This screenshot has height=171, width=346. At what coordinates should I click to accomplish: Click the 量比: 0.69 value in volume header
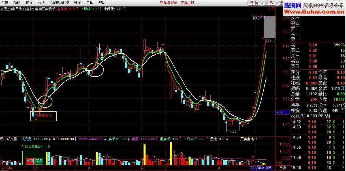tap(218, 139)
